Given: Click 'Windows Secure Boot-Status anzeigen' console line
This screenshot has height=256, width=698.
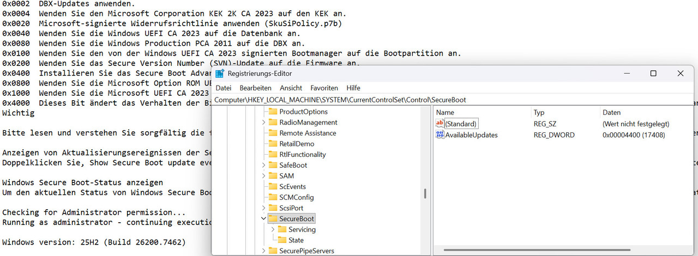Looking at the screenshot, I should [82, 182].
